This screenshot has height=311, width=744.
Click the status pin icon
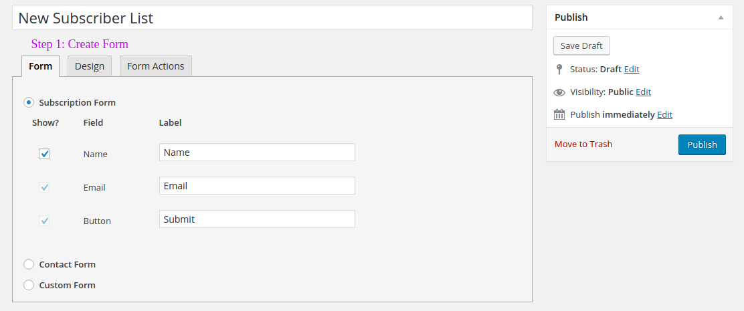[x=559, y=70]
